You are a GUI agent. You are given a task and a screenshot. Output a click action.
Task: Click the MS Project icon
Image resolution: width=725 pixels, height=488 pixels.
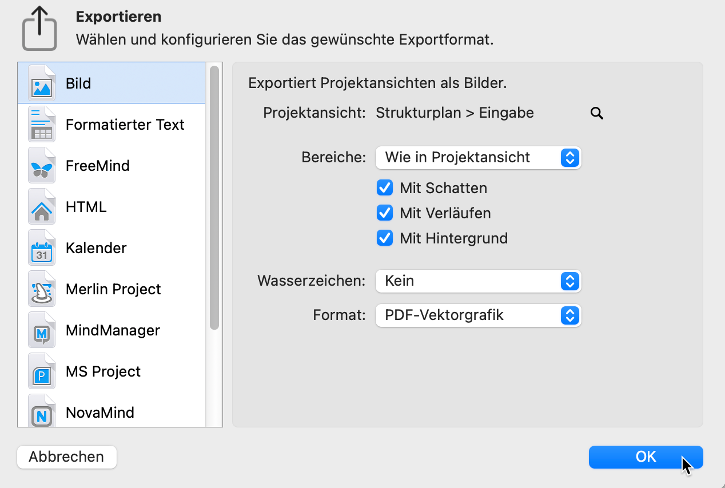41,371
